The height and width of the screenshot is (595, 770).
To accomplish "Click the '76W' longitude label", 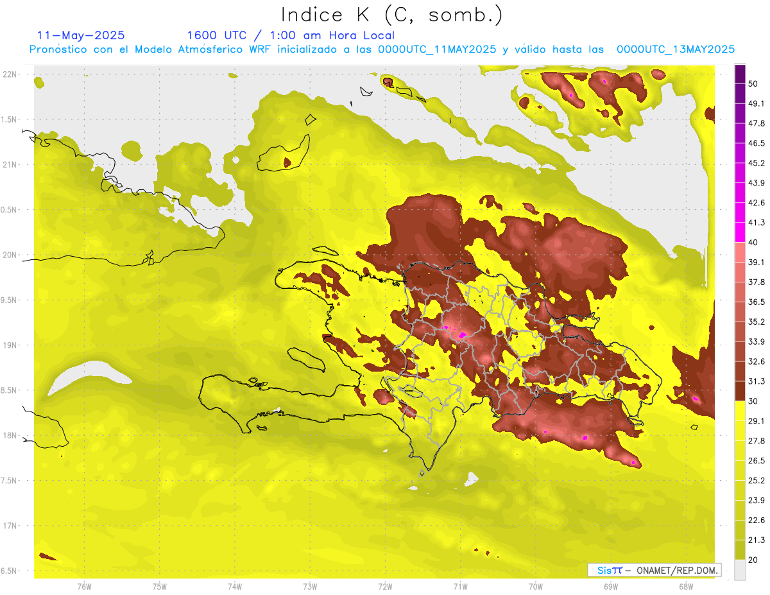I will coord(84,587).
